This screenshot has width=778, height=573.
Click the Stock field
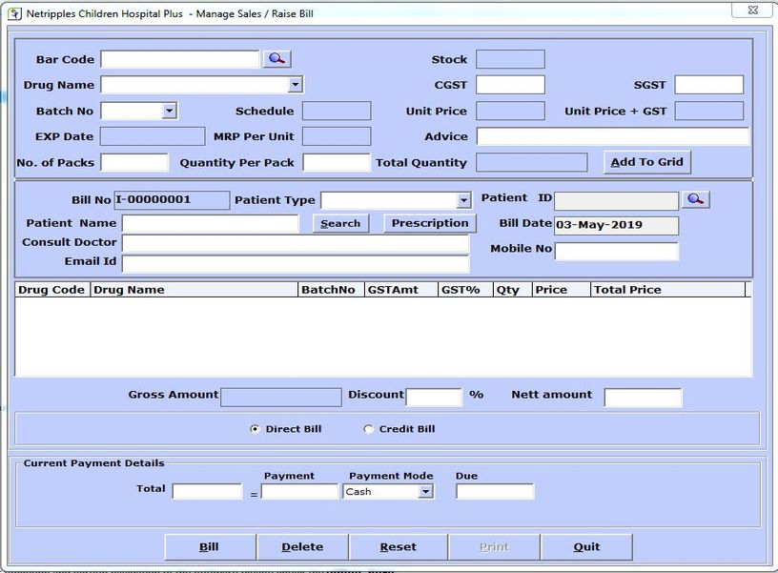point(510,59)
